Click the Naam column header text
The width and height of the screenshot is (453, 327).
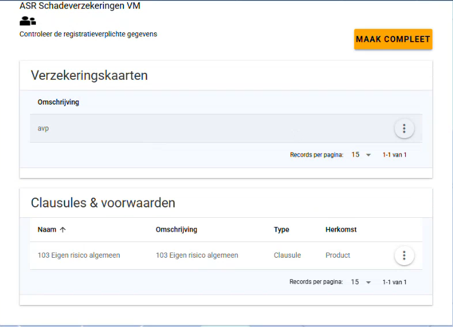click(x=47, y=230)
